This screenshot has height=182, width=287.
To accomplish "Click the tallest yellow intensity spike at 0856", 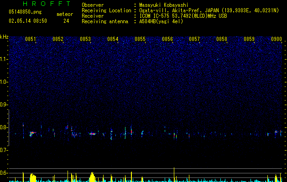I will click(x=174, y=175).
